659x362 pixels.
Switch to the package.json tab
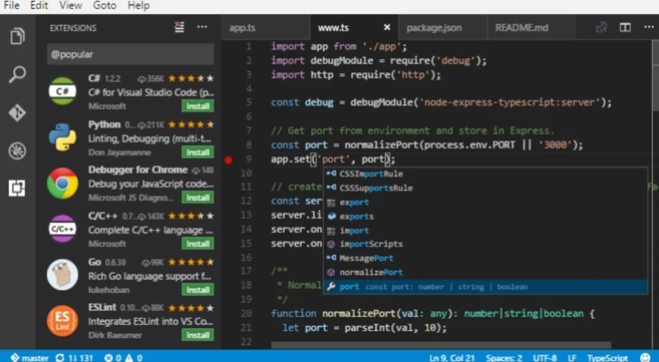(x=434, y=27)
